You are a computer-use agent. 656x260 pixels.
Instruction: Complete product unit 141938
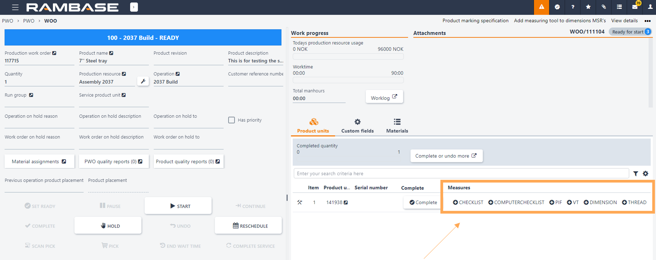(423, 202)
